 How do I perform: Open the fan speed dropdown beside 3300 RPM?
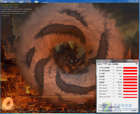(x=113, y=83)
